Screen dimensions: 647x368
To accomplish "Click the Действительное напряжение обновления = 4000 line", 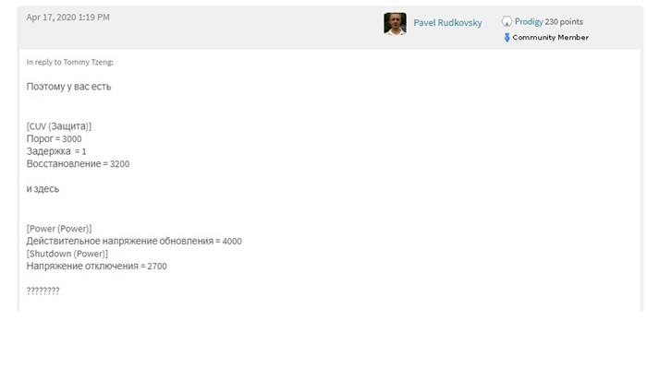I will click(134, 242).
